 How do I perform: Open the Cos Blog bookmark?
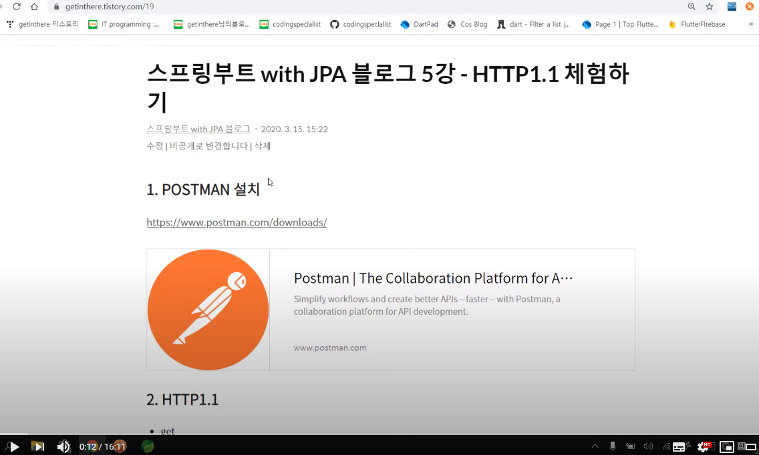coord(467,24)
